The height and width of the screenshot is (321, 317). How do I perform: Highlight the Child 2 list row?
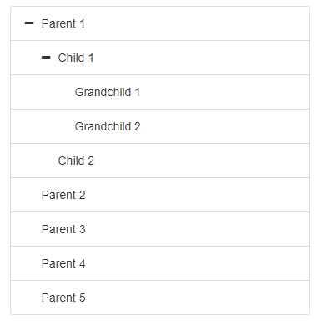tap(160, 160)
